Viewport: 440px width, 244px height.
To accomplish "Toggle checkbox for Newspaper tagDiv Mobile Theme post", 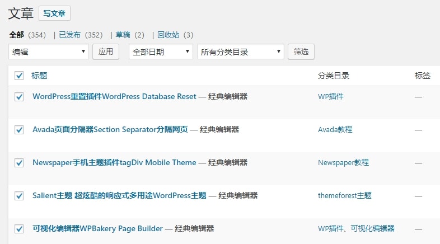I will click(19, 163).
